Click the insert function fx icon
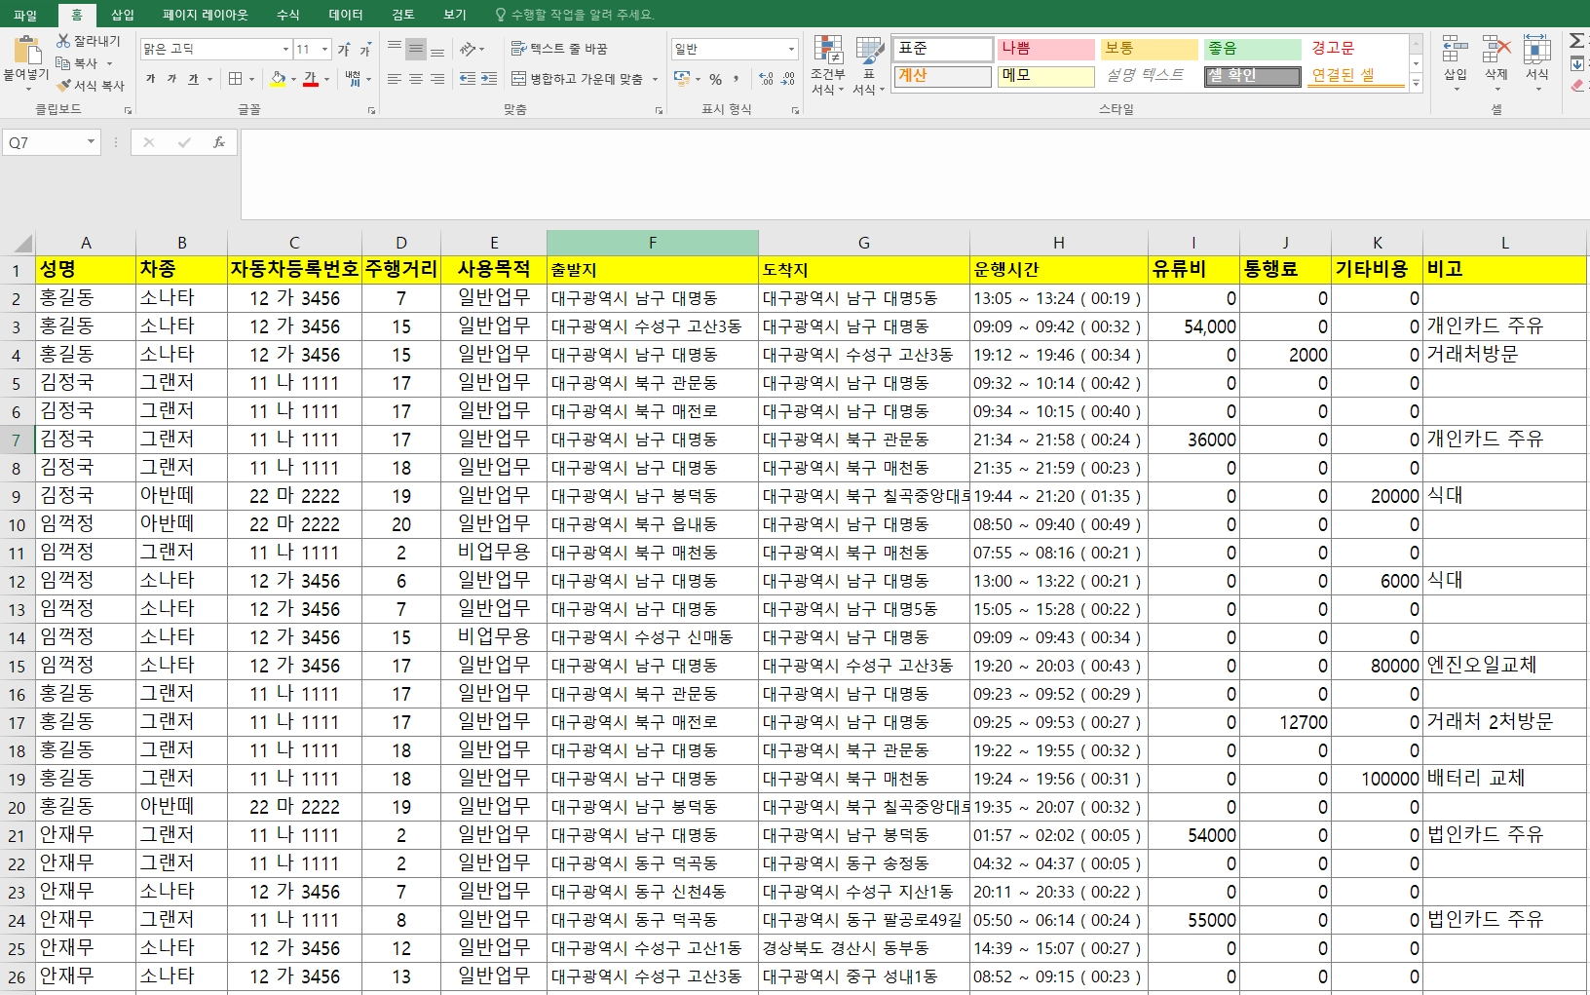The width and height of the screenshot is (1590, 995). 219,142
